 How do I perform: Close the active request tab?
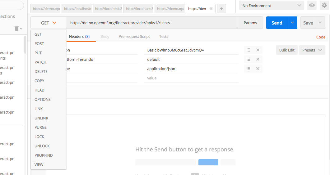(x=211, y=9)
